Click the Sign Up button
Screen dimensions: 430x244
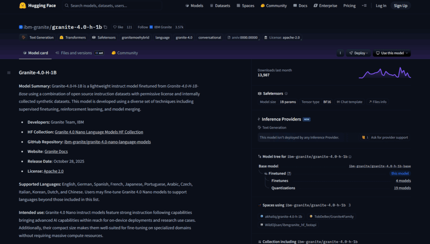pyautogui.click(x=401, y=5)
